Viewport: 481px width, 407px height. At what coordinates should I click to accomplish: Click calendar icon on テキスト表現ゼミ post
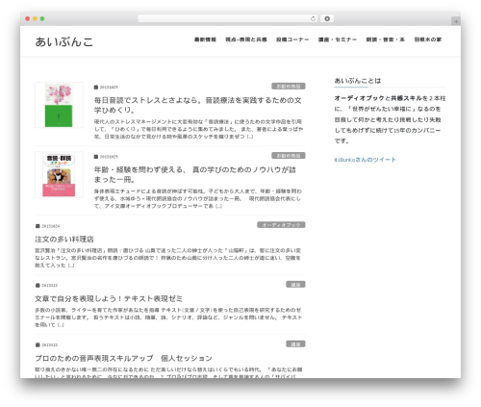tap(38, 286)
